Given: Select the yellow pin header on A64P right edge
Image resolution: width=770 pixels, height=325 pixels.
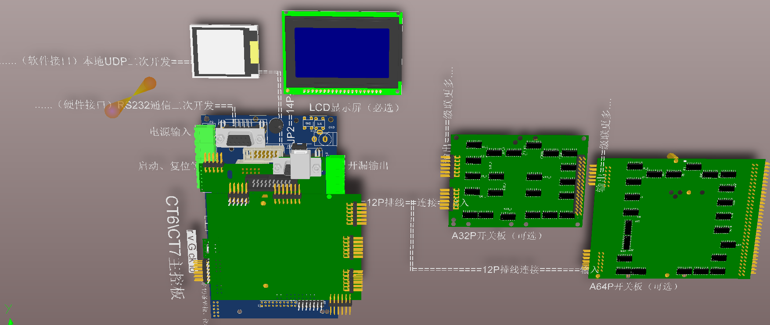Looking at the screenshot, I should click(754, 219).
